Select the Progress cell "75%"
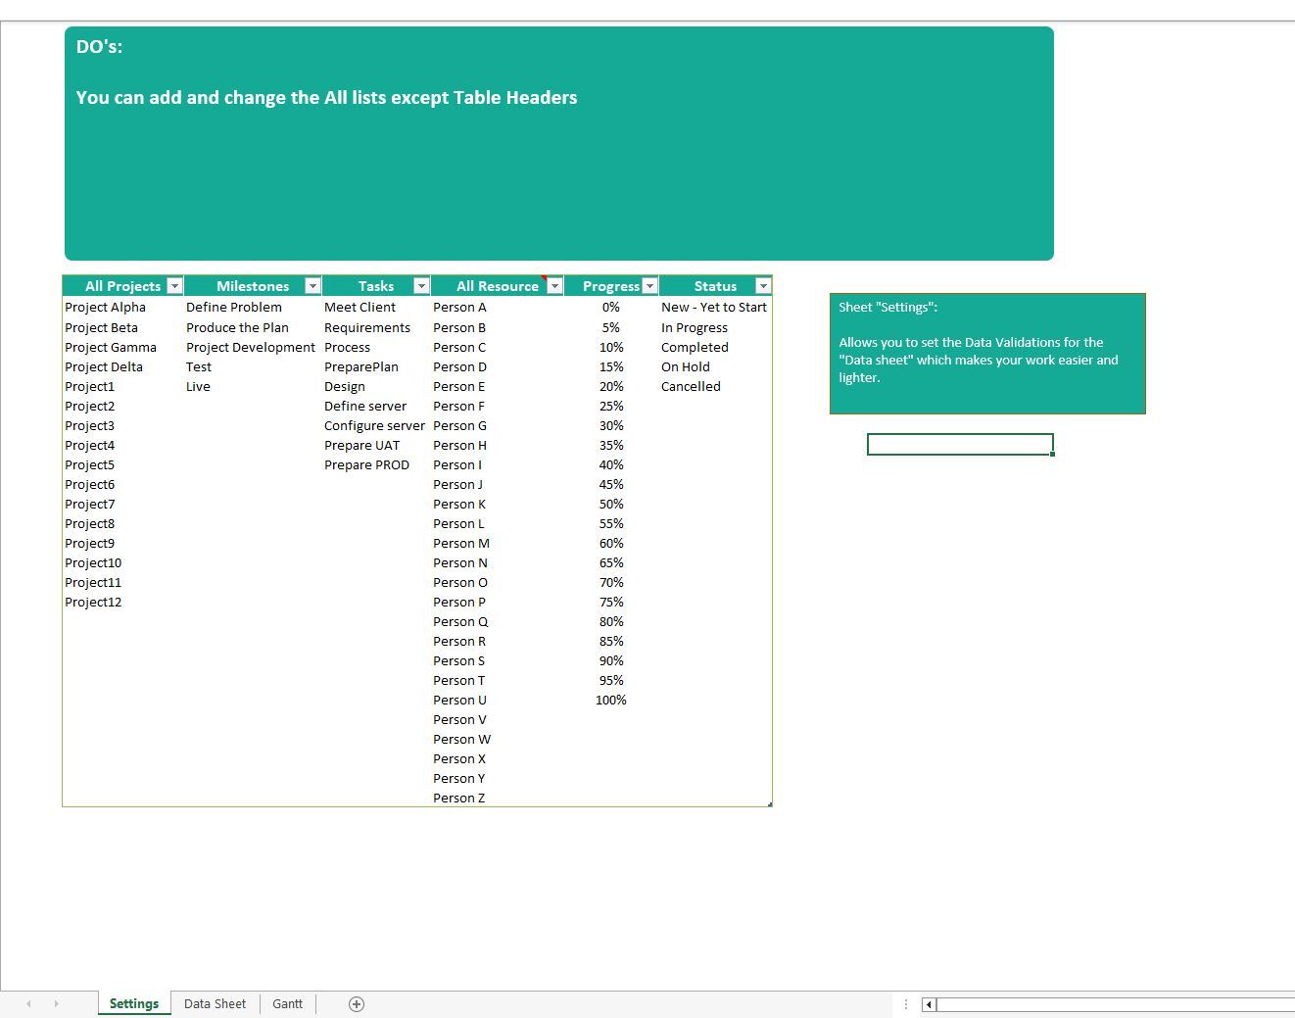 point(611,602)
